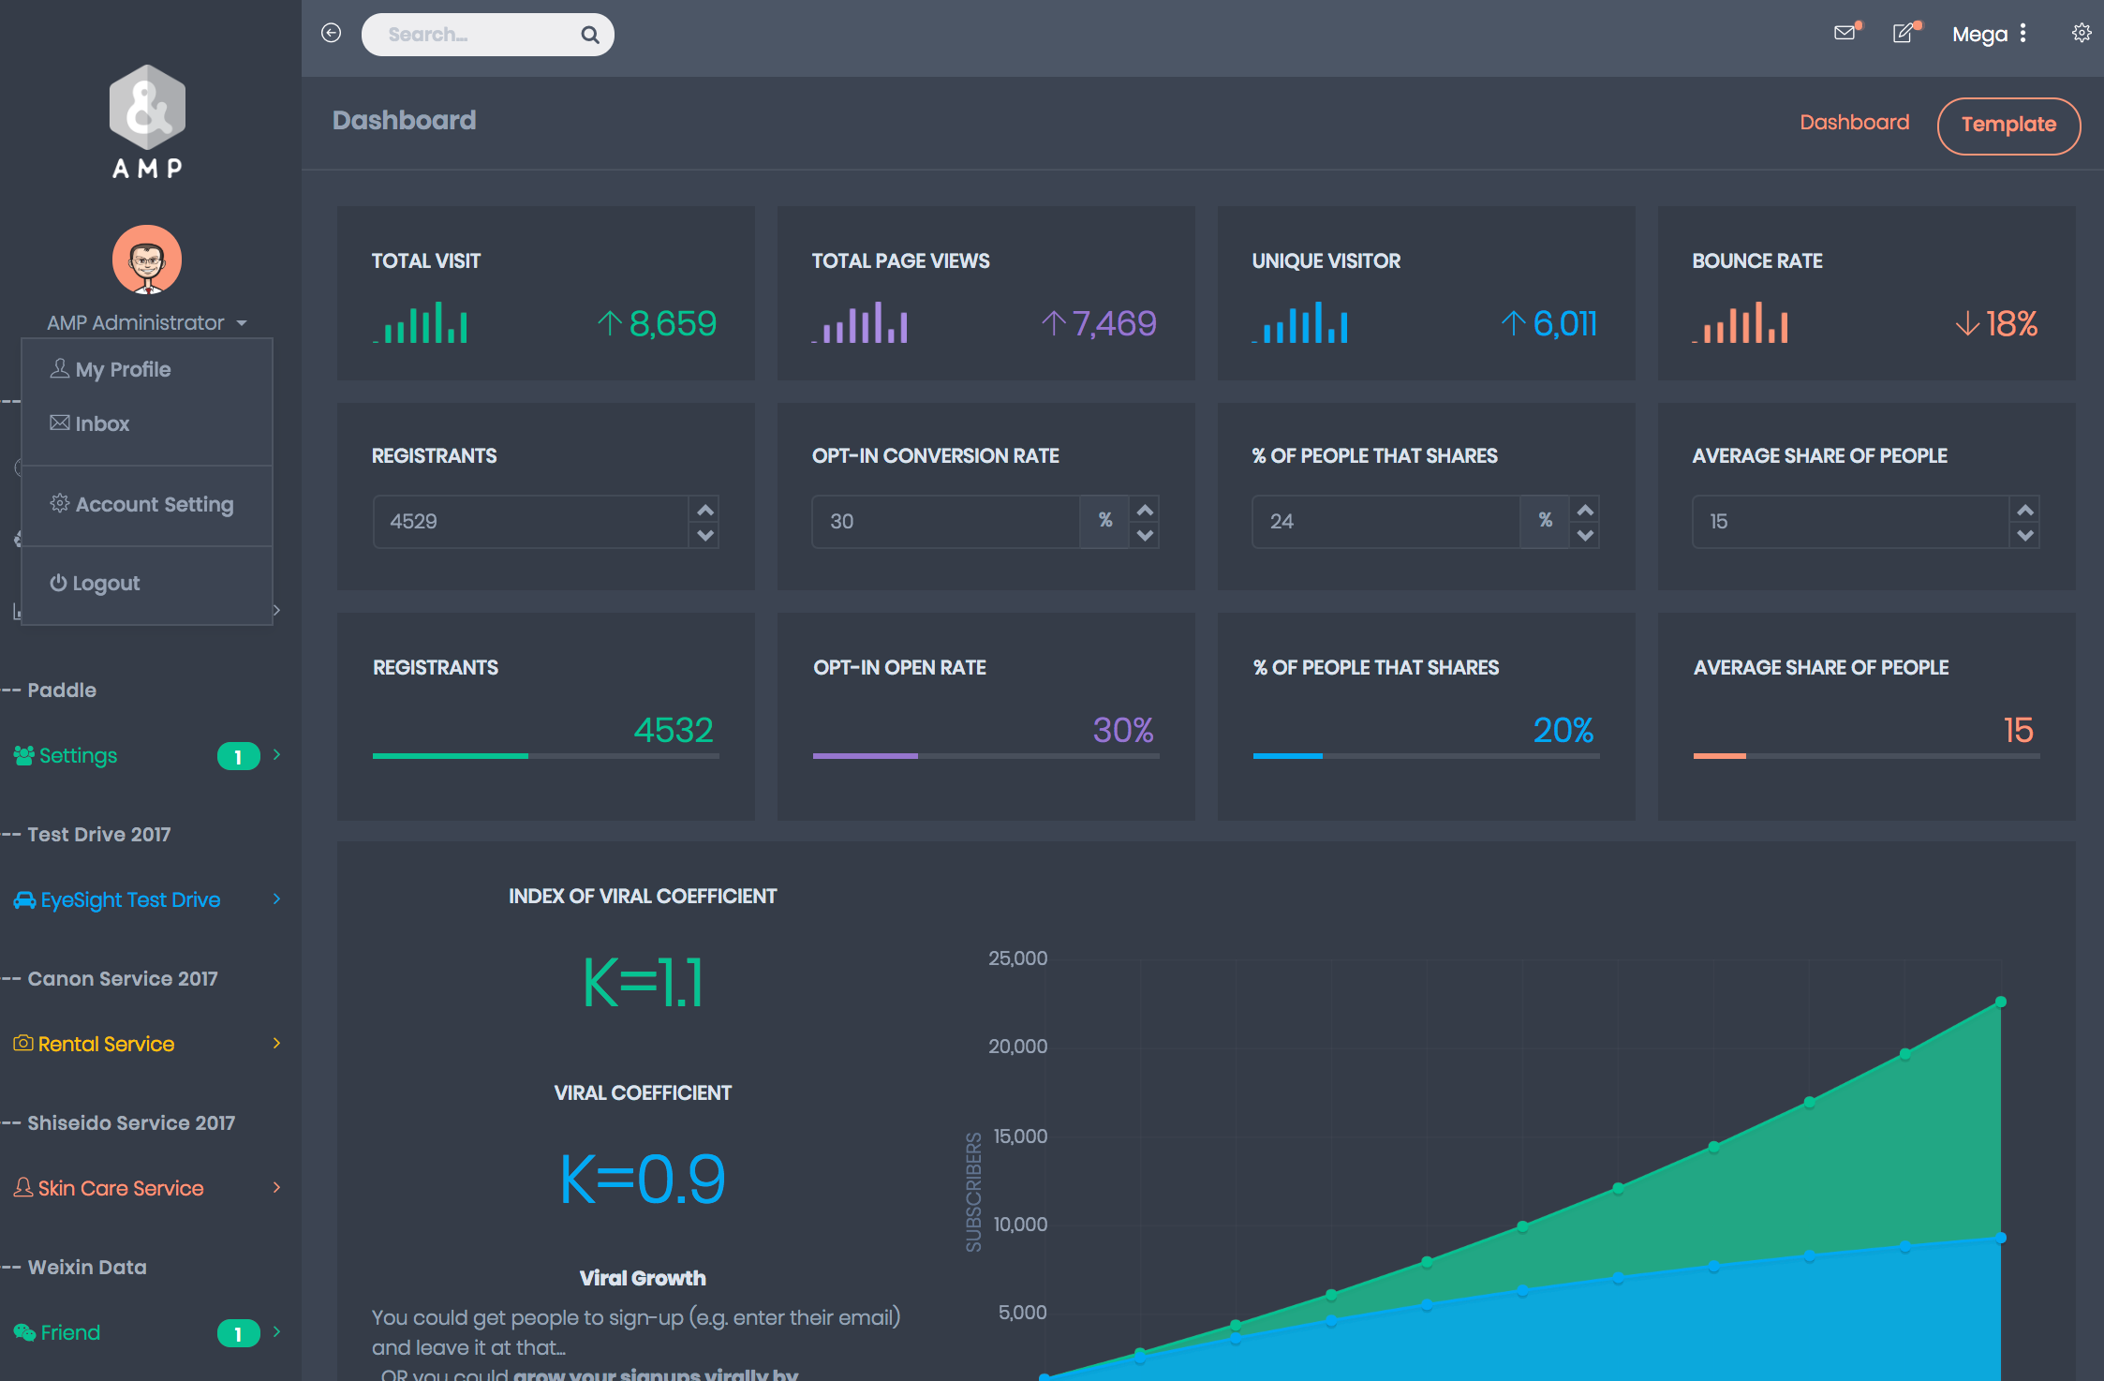Screen dimensions: 2104x1381
Task: Click the Logout power icon
Action: 58,582
